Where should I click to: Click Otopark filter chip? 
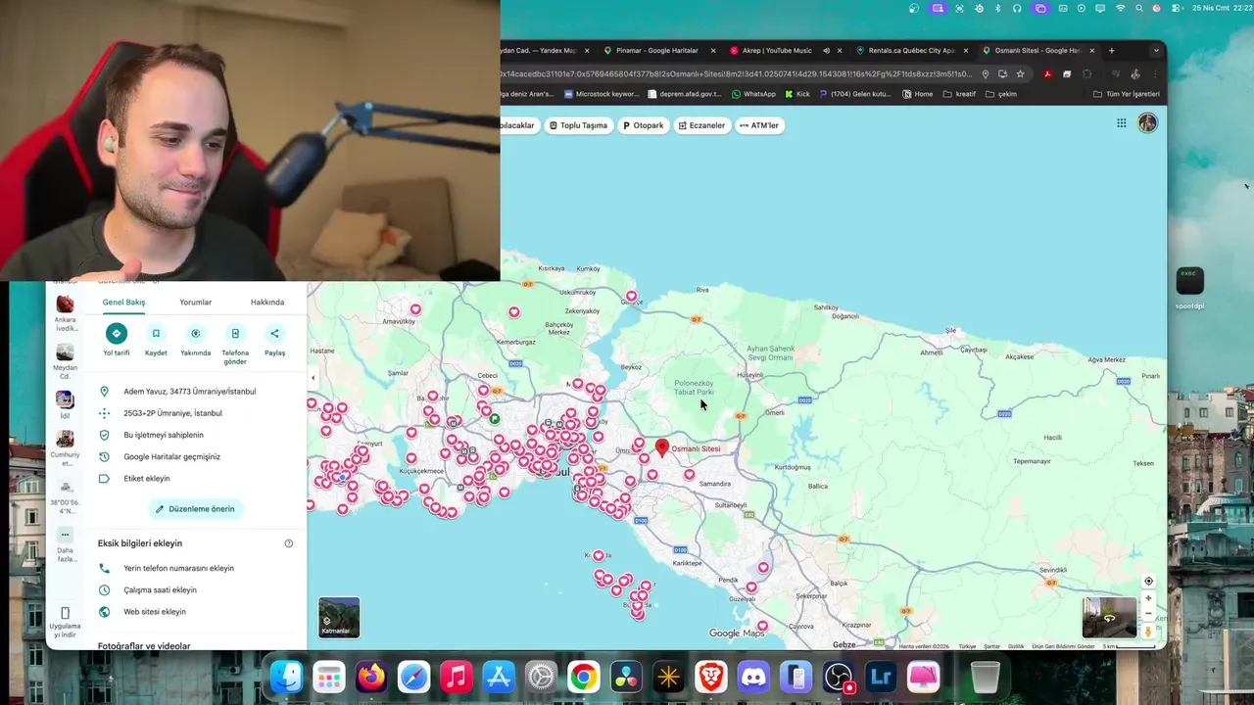point(644,125)
